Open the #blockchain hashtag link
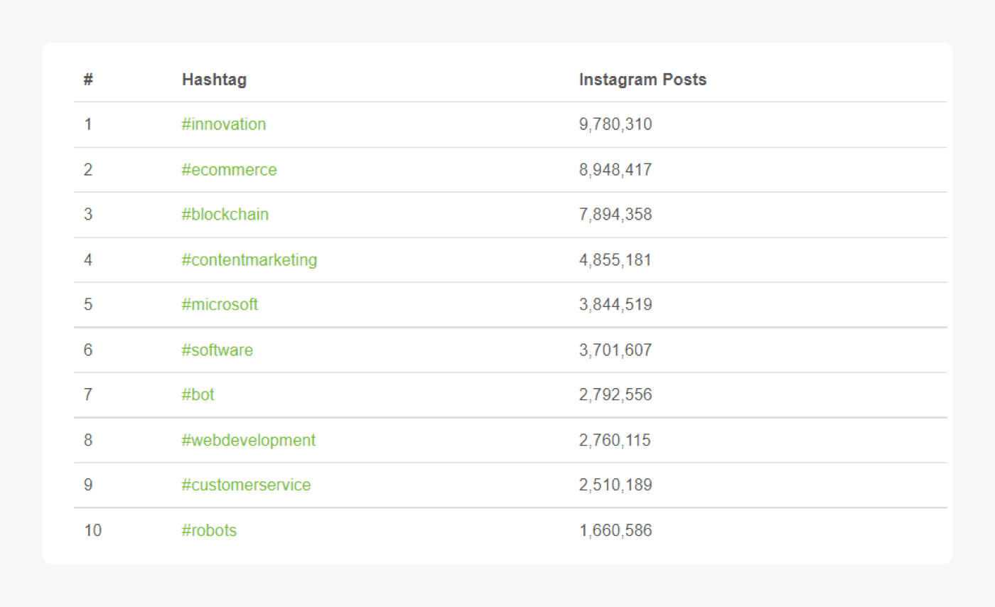Image resolution: width=995 pixels, height=607 pixels. [225, 215]
